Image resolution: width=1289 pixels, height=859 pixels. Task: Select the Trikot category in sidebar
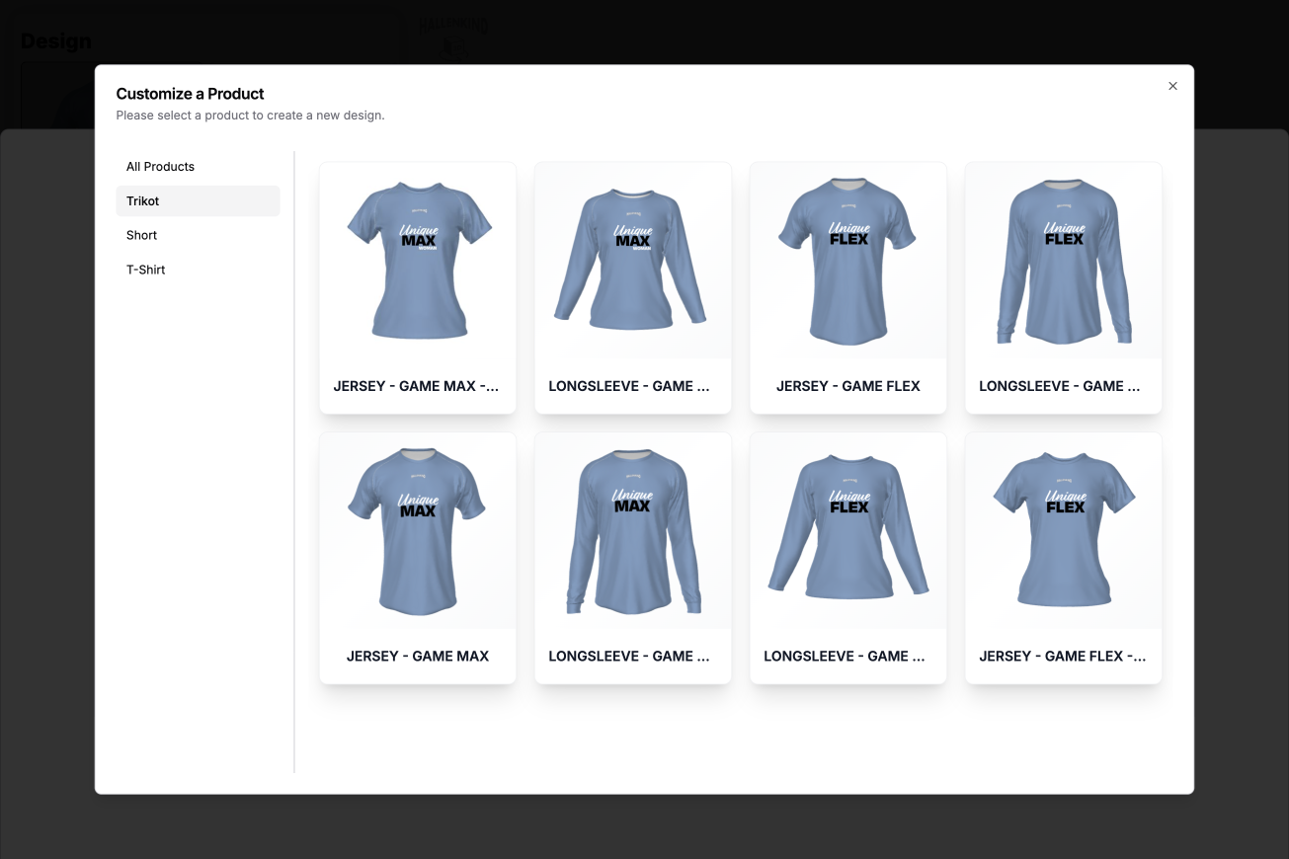pyautogui.click(x=143, y=201)
